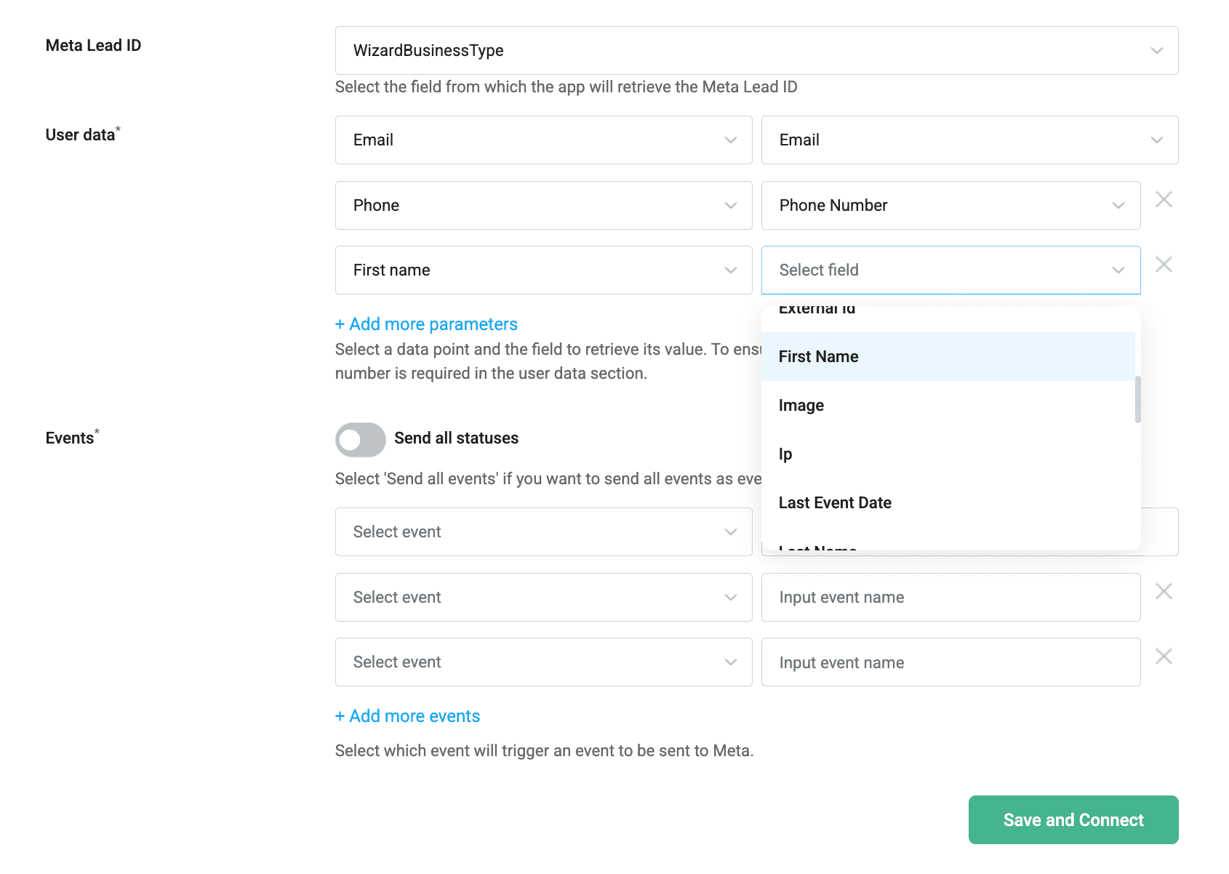Image resolution: width=1229 pixels, height=874 pixels.
Task: Toggle Send all statuses switch
Action: click(x=360, y=439)
